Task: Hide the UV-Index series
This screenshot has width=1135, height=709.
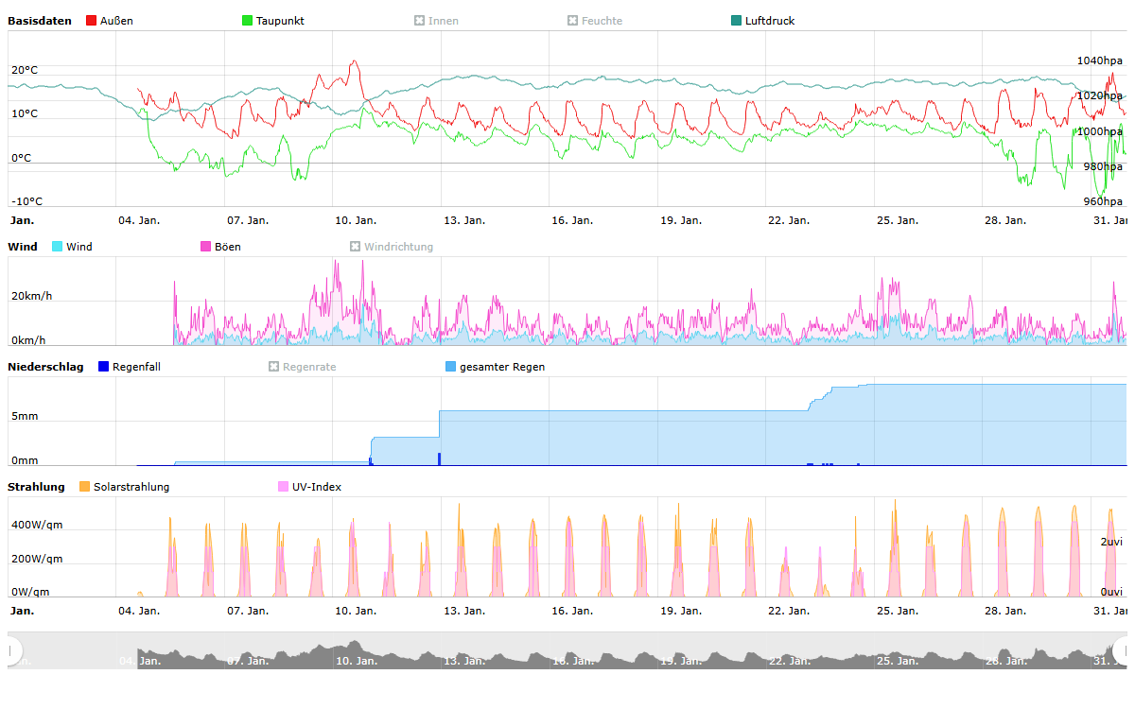Action: pyautogui.click(x=284, y=487)
